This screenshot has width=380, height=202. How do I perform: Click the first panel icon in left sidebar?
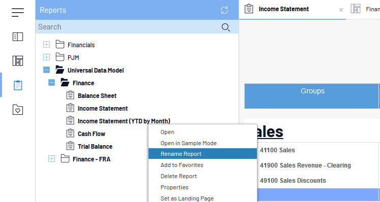pos(18,37)
